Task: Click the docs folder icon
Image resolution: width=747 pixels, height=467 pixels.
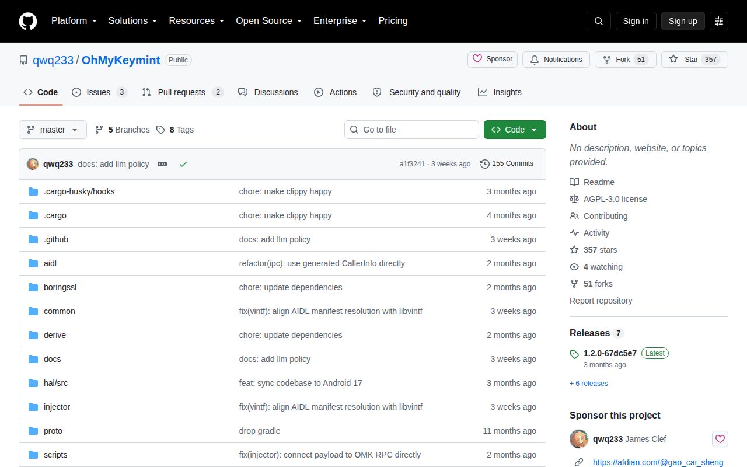Action: (x=33, y=359)
